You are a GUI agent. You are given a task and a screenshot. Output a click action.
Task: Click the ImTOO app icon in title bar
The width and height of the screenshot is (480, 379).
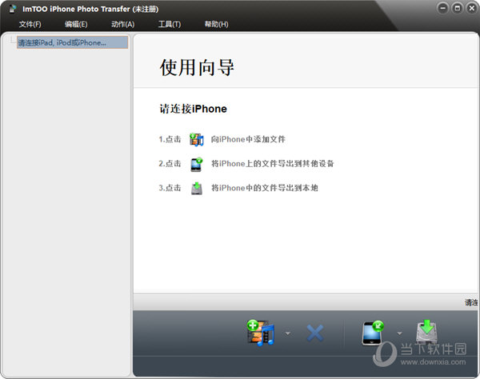click(13, 9)
